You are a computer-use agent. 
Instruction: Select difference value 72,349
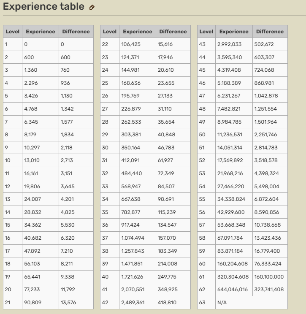click(166, 173)
